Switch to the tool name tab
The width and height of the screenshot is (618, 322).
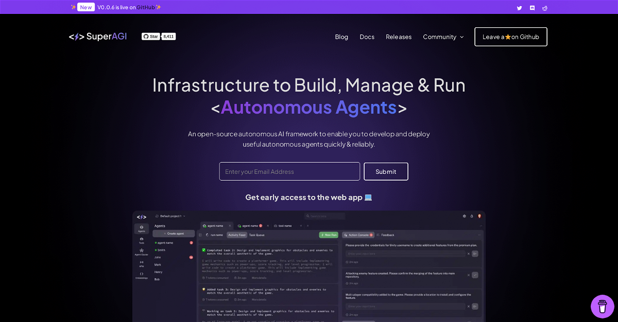pyautogui.click(x=285, y=226)
